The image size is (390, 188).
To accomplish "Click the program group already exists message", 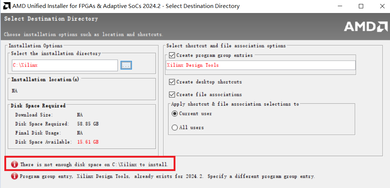I will (167, 176).
